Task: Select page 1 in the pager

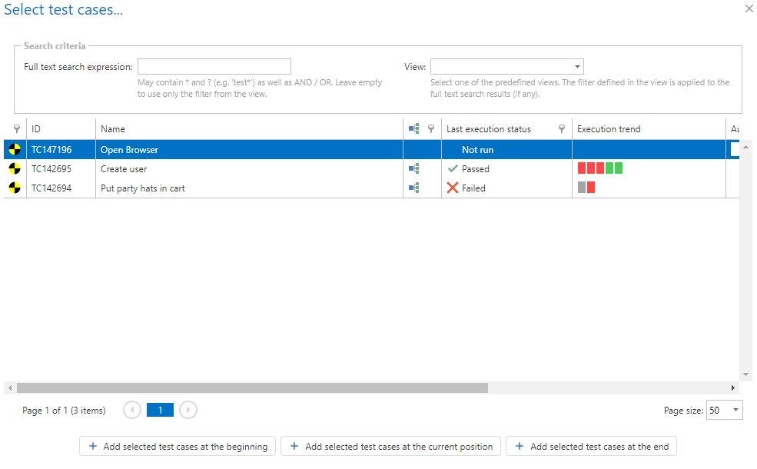Action: tap(160, 411)
